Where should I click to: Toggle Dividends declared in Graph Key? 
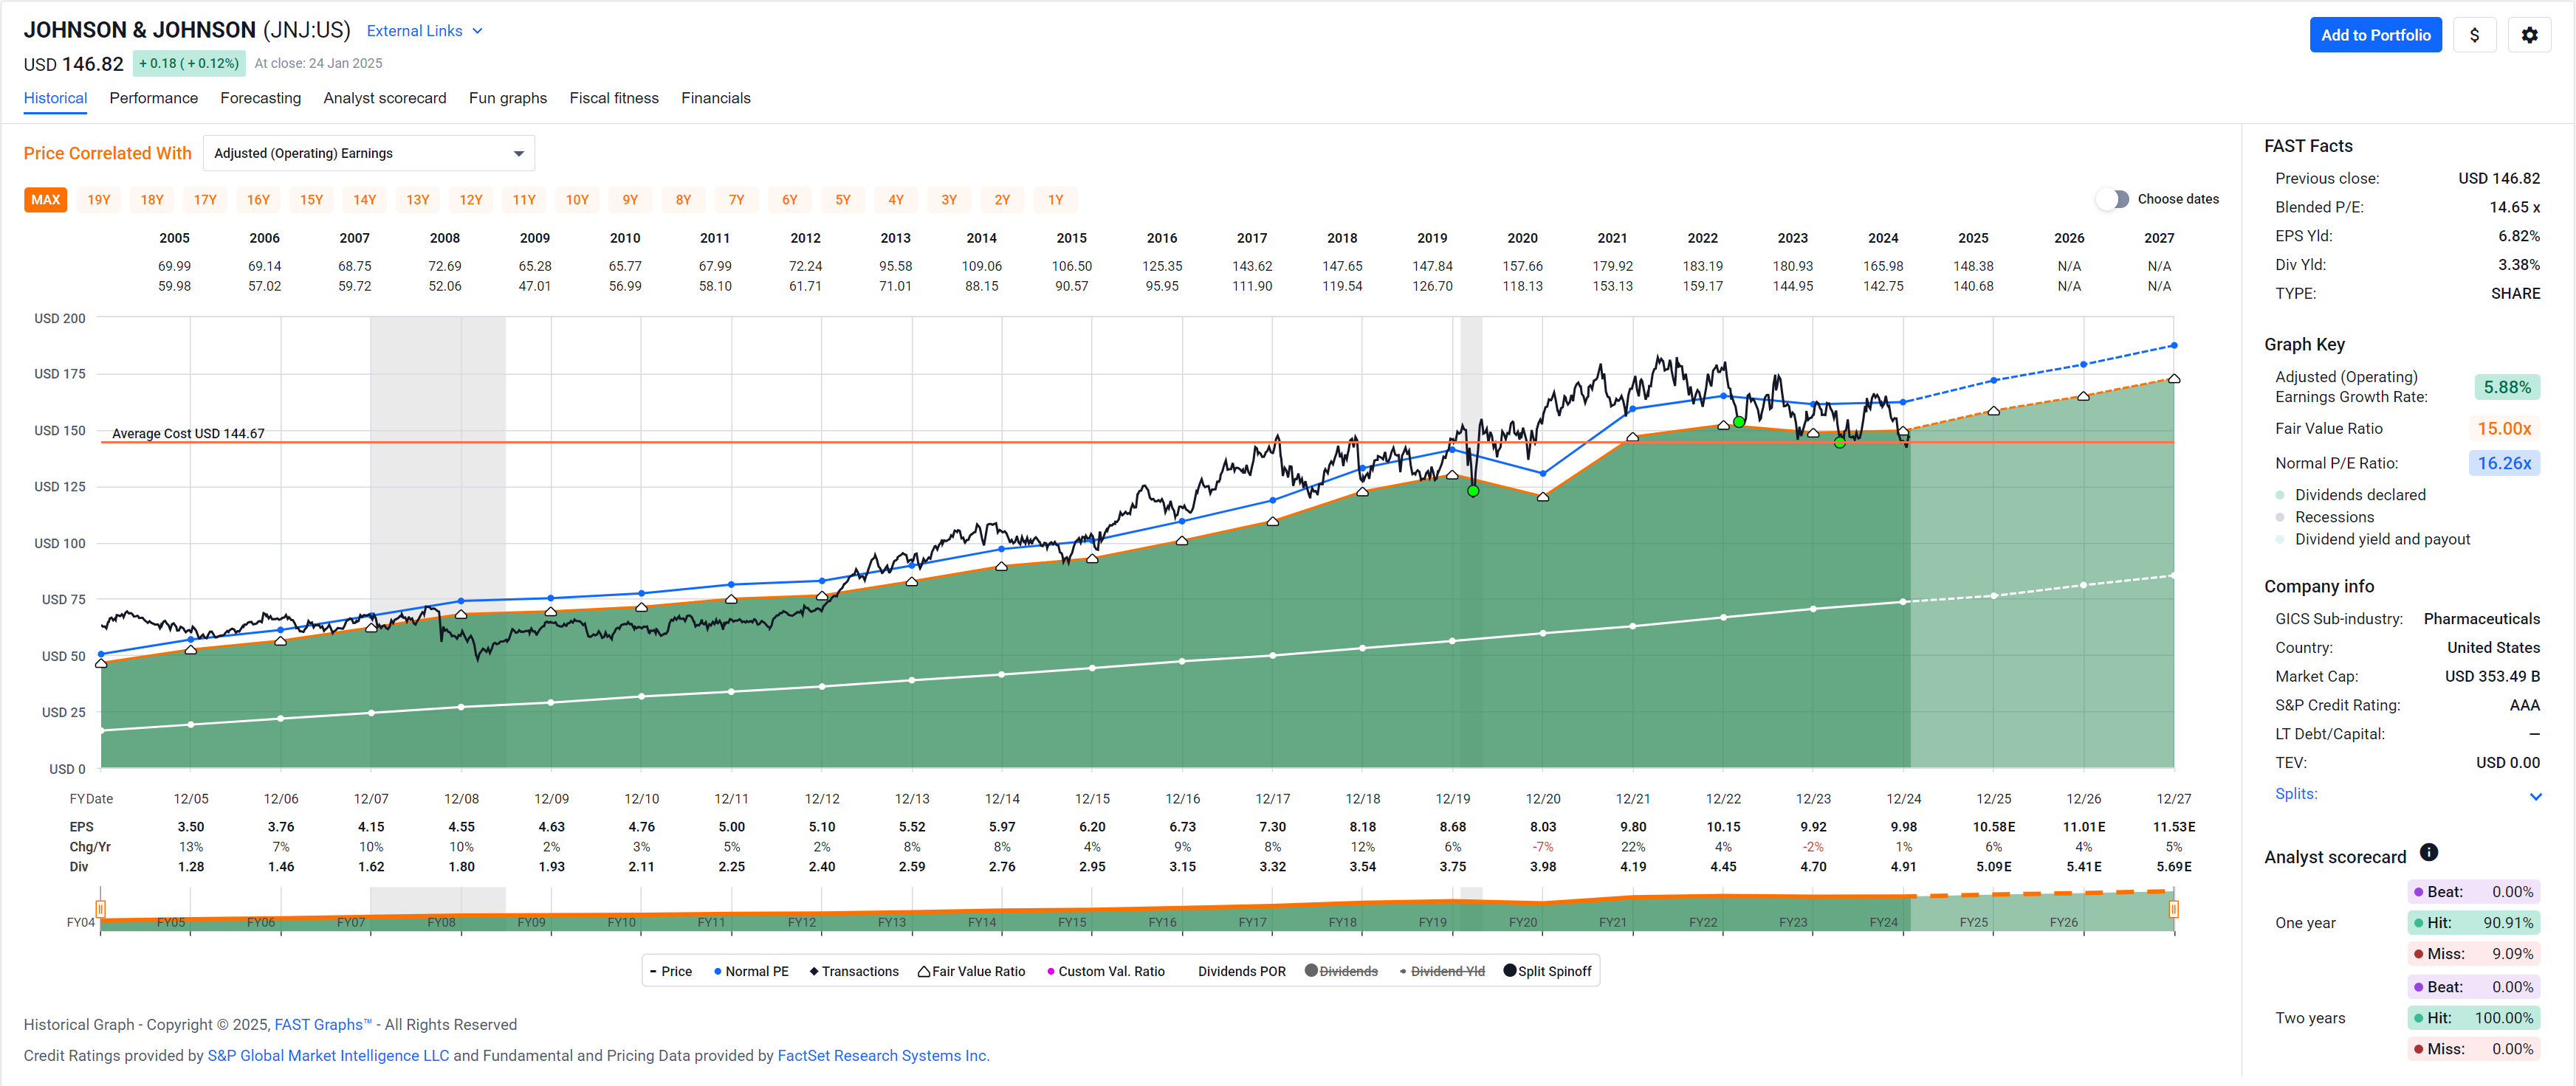pos(2350,494)
